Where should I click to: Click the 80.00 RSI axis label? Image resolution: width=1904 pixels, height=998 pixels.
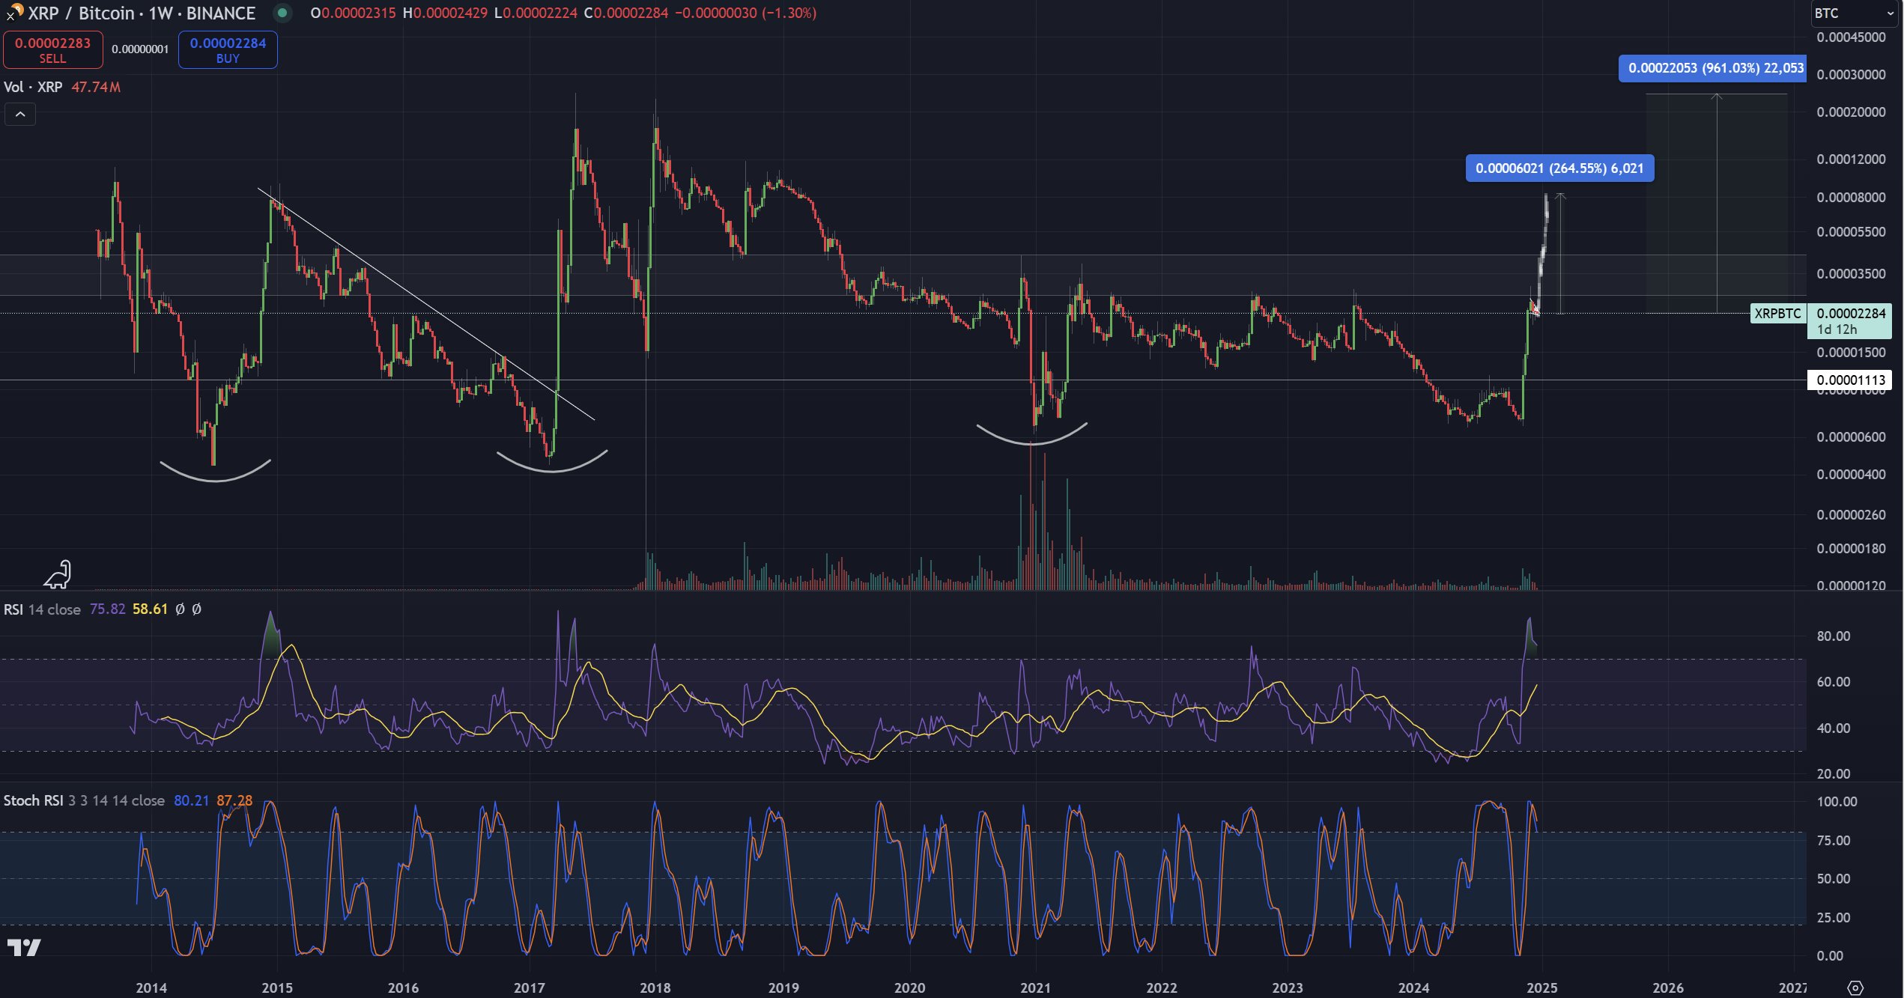[x=1833, y=636]
